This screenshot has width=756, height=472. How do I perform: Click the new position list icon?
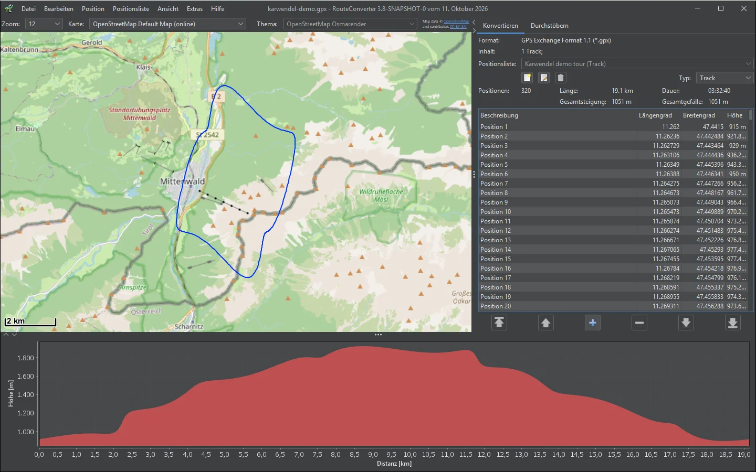pos(527,78)
